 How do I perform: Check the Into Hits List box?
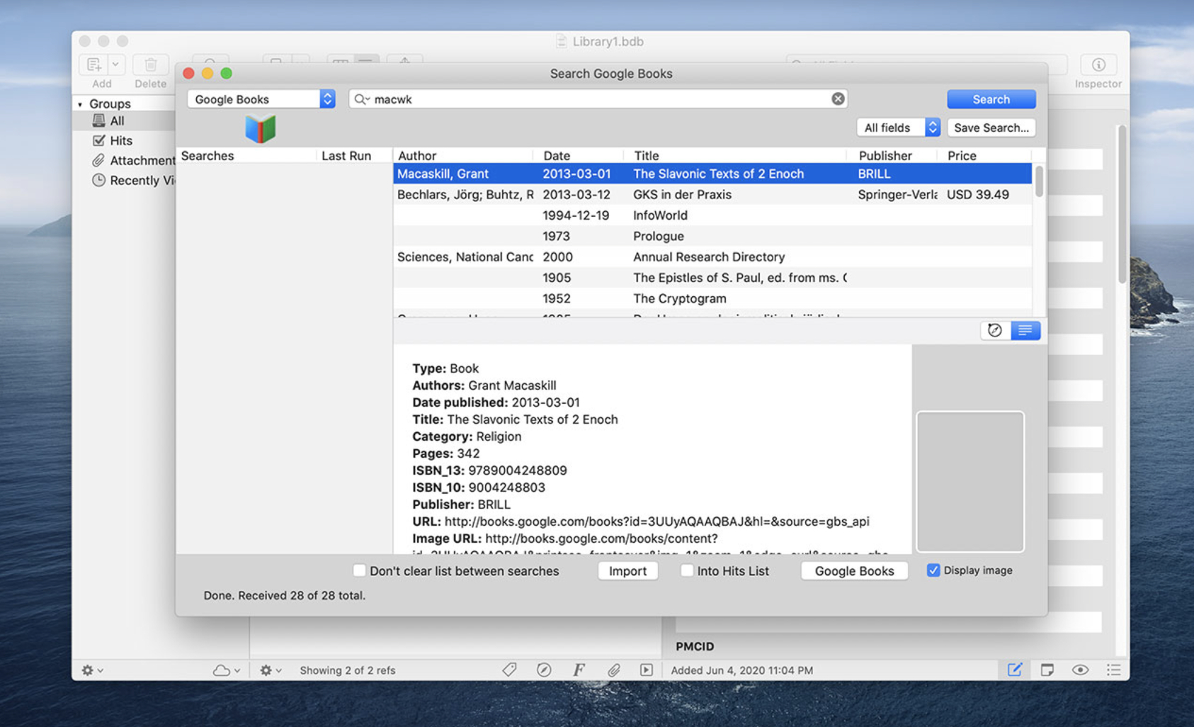pos(686,570)
